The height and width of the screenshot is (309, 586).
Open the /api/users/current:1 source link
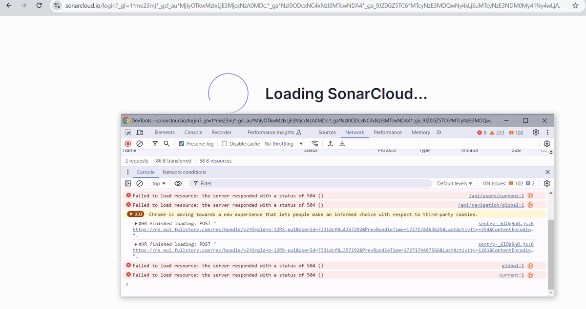(x=497, y=195)
